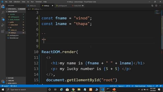Switch to the index.css tab
The width and height of the screenshot is (163, 92).
point(33,6)
